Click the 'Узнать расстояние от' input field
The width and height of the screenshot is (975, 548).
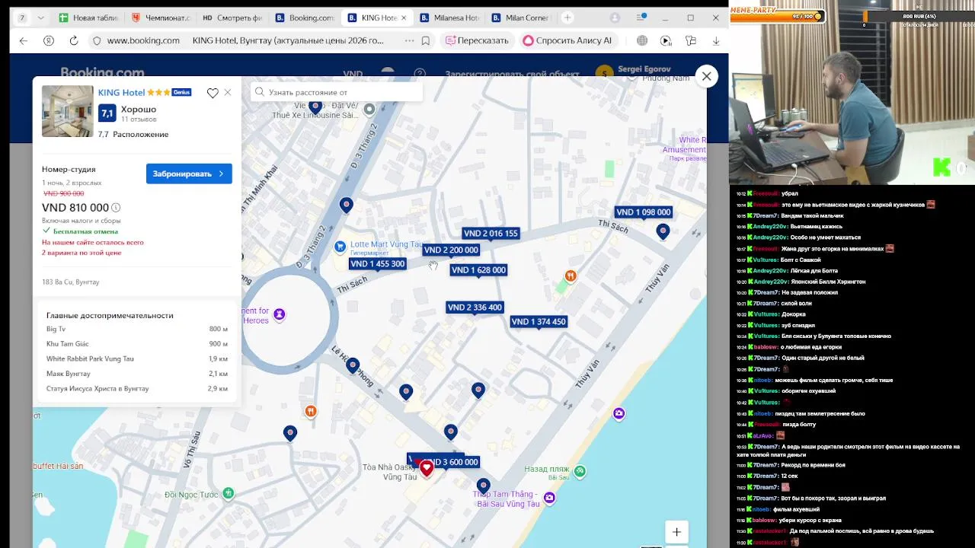337,92
